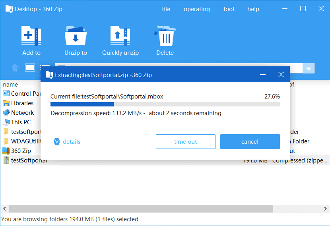The height and width of the screenshot is (226, 330).
Task: Open the file menu
Action: 166,9
